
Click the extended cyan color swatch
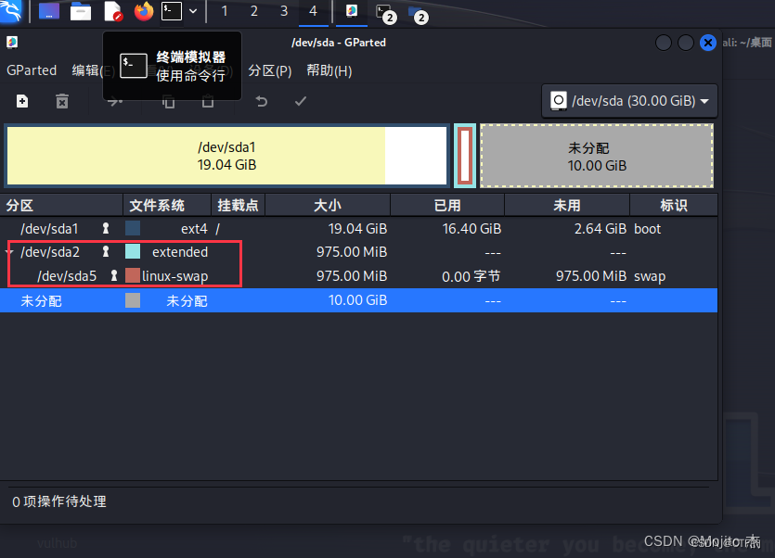133,251
